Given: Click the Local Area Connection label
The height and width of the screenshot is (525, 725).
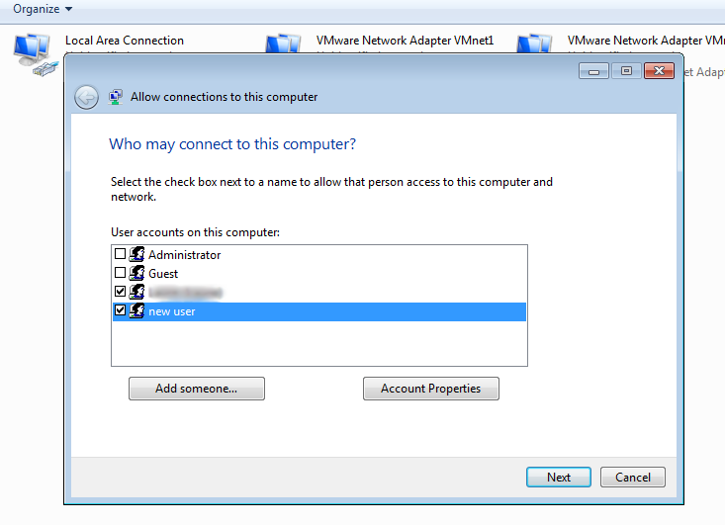Looking at the screenshot, I should pyautogui.click(x=125, y=41).
